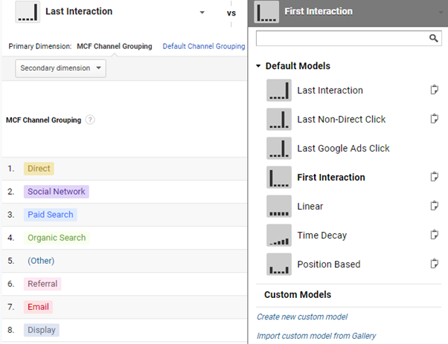Open the MCF Channel Grouping help tooltip

coord(90,120)
